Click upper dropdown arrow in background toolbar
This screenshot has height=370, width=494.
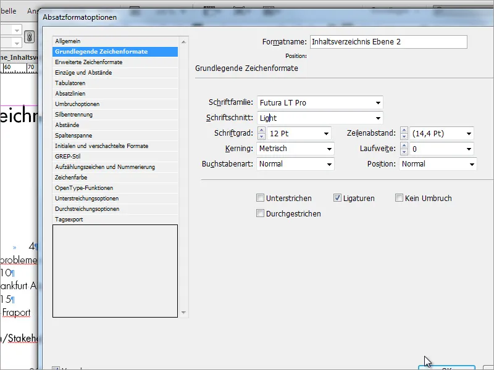(17, 30)
